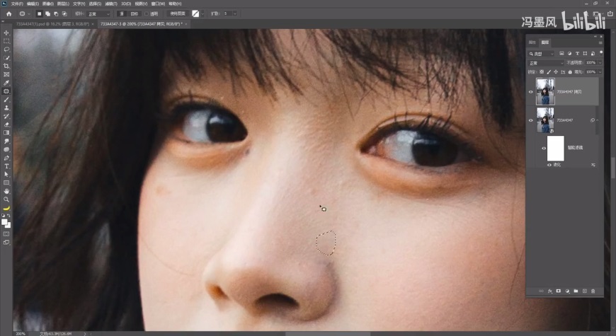Viewport: 616px width, 336px height.
Task: Open the 文件(F) menu
Action: pos(17,4)
